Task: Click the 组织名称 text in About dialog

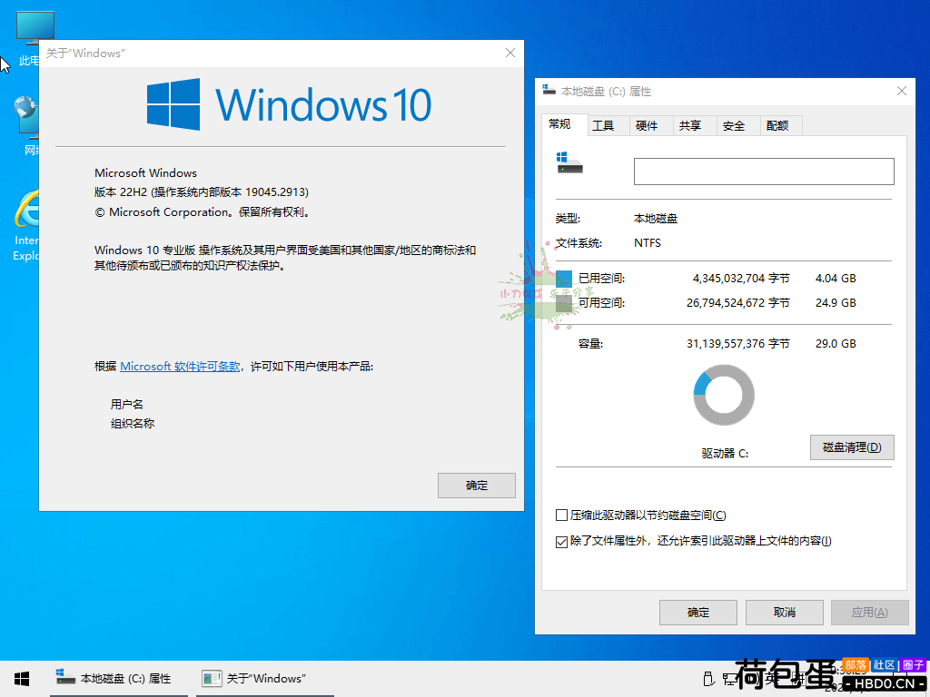Action: click(x=133, y=423)
